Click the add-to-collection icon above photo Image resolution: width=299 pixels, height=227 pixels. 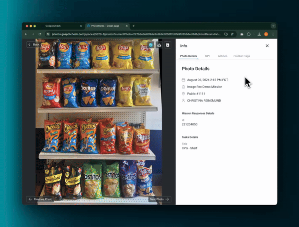point(167,45)
